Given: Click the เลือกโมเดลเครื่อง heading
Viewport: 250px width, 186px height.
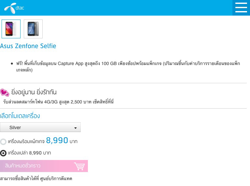Looking at the screenshot, I should click(x=20, y=116).
